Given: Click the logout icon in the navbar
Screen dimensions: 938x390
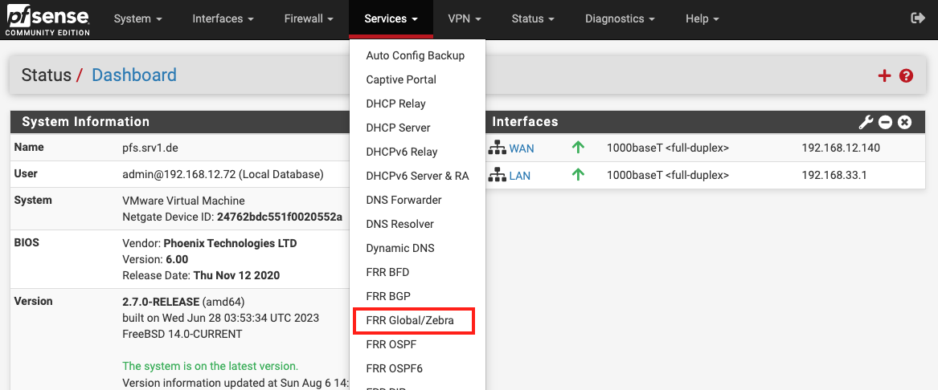Looking at the screenshot, I should click(917, 18).
